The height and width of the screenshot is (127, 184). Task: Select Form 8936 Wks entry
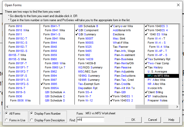coord(20,101)
